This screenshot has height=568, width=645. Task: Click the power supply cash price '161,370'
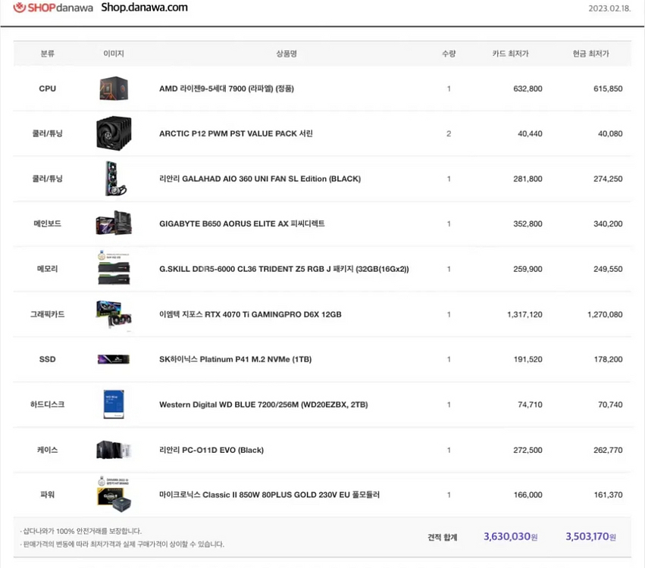coord(608,495)
